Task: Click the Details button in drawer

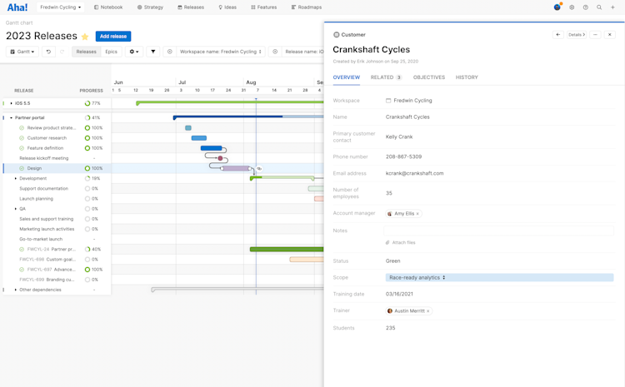Action: (x=577, y=35)
